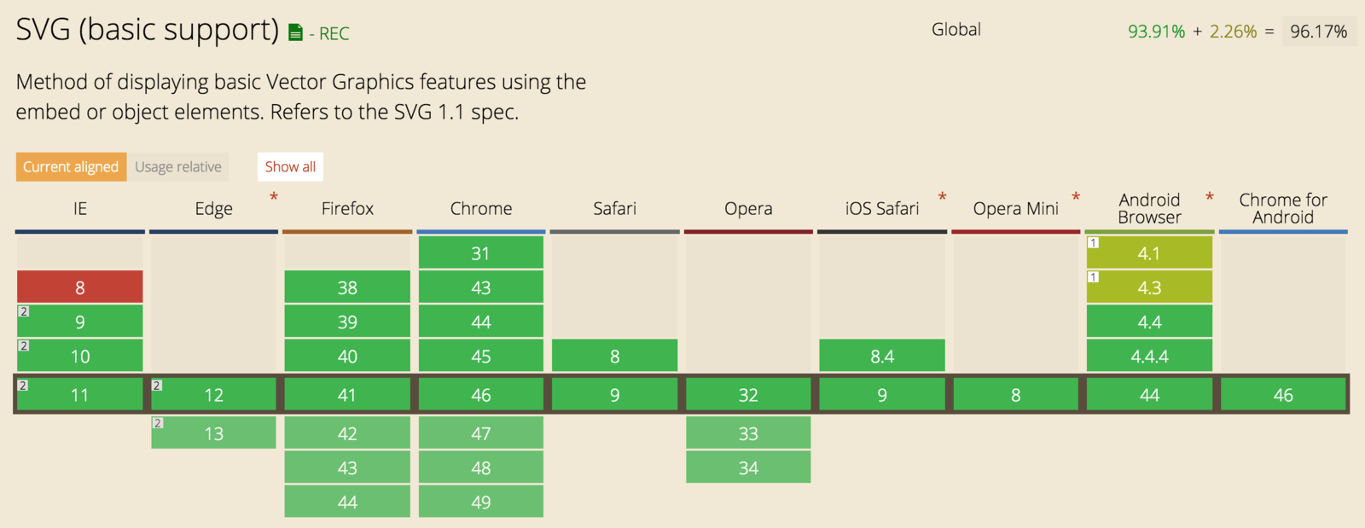Select the Current aligned view
The image size is (1365, 528).
tap(71, 166)
